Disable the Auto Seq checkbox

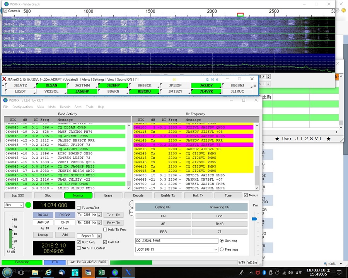[78, 242]
